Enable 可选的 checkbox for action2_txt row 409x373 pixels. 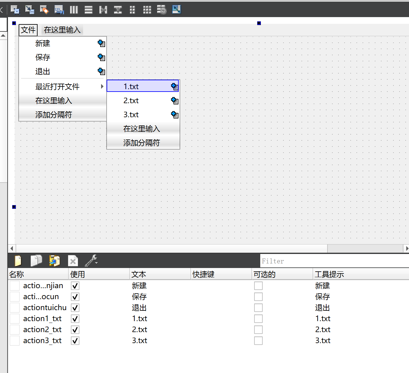coord(258,330)
